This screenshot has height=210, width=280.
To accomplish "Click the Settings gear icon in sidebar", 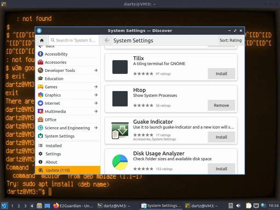I will [40, 154].
